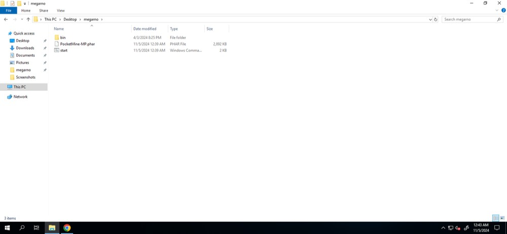Image resolution: width=507 pixels, height=234 pixels.
Task: Switch to Large icons view layout icon
Action: coord(502,218)
